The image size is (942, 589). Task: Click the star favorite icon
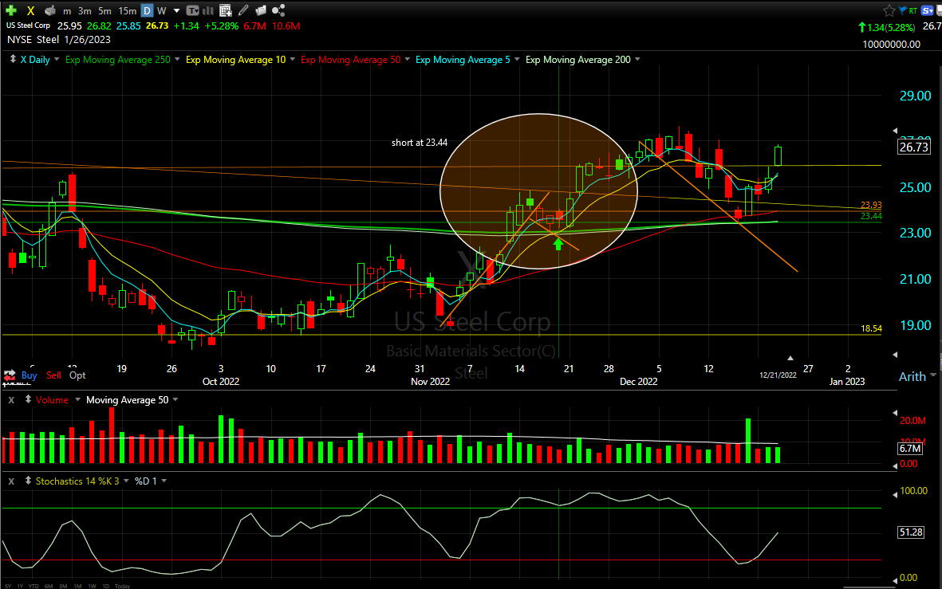tap(889, 10)
